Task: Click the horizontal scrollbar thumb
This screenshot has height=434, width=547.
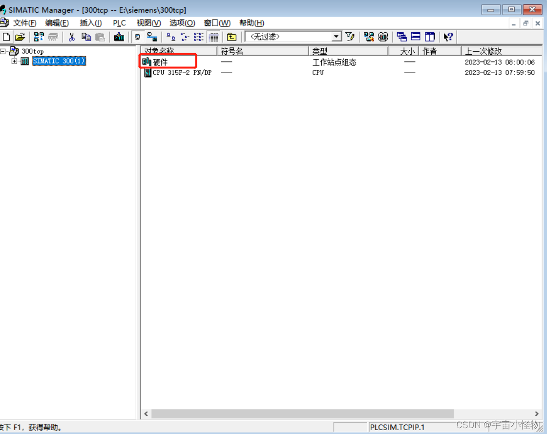Action: pos(302,414)
